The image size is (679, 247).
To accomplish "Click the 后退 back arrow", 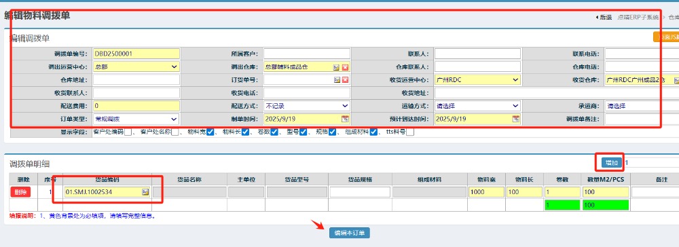I will pyautogui.click(x=604, y=17).
